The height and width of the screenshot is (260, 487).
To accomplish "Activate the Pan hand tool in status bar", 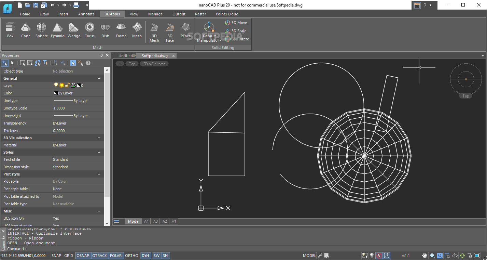I will pos(425,256).
